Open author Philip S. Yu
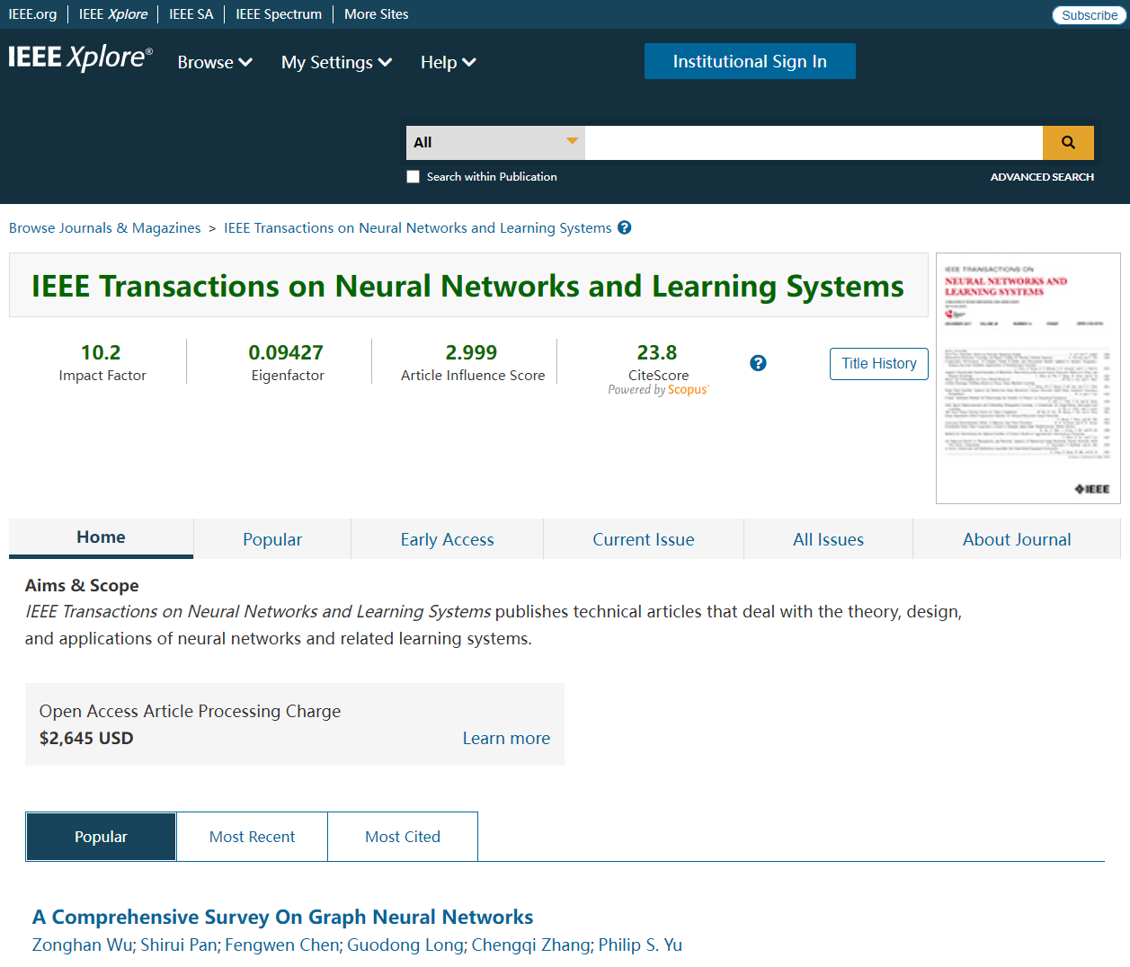Image resolution: width=1130 pixels, height=967 pixels. click(640, 945)
